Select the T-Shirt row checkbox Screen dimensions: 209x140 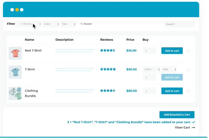pos(189,70)
